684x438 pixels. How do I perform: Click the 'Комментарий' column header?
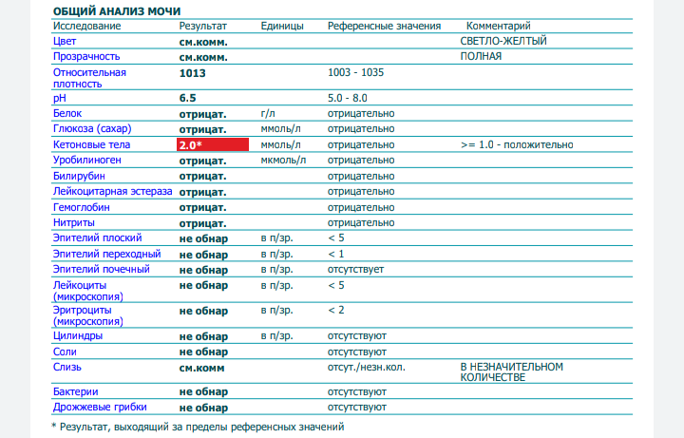click(x=512, y=26)
